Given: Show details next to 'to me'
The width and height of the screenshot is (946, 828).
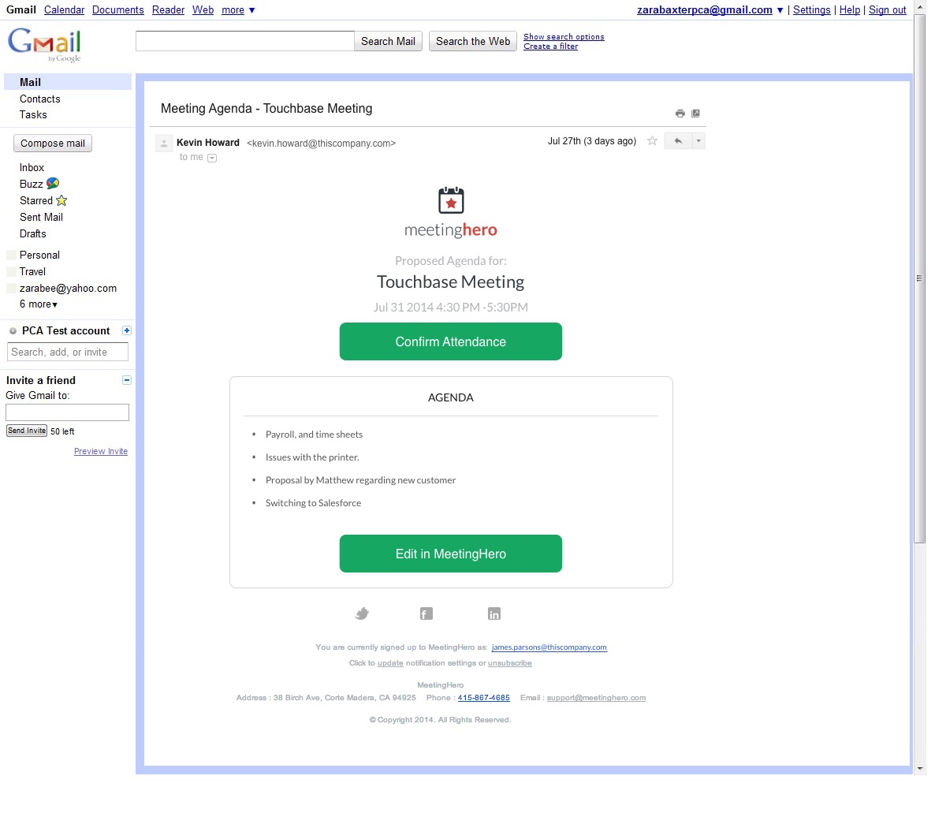Looking at the screenshot, I should pyautogui.click(x=211, y=158).
